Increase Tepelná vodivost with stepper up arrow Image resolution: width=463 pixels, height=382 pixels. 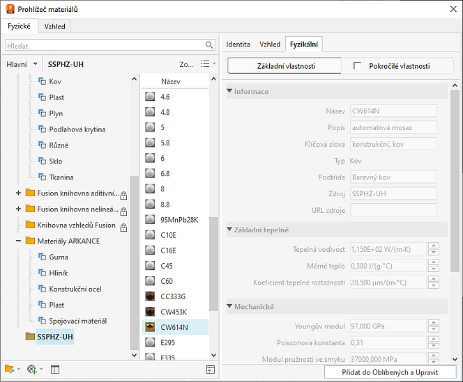[433, 246]
